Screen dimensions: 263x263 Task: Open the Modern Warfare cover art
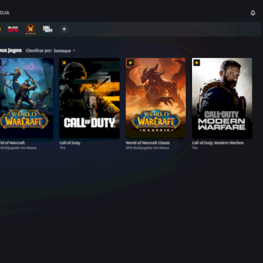coord(222,98)
